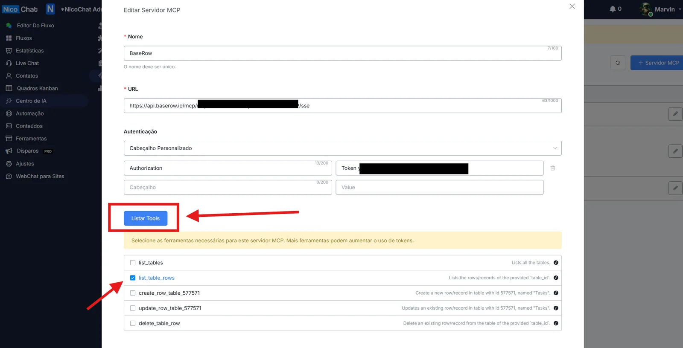The image size is (683, 348).
Task: Click the Centro de IA sparkle icon
Action: click(9, 101)
